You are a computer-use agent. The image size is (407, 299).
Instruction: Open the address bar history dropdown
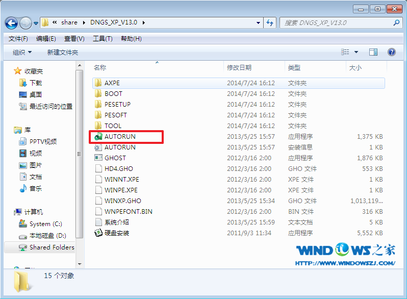pos(258,22)
